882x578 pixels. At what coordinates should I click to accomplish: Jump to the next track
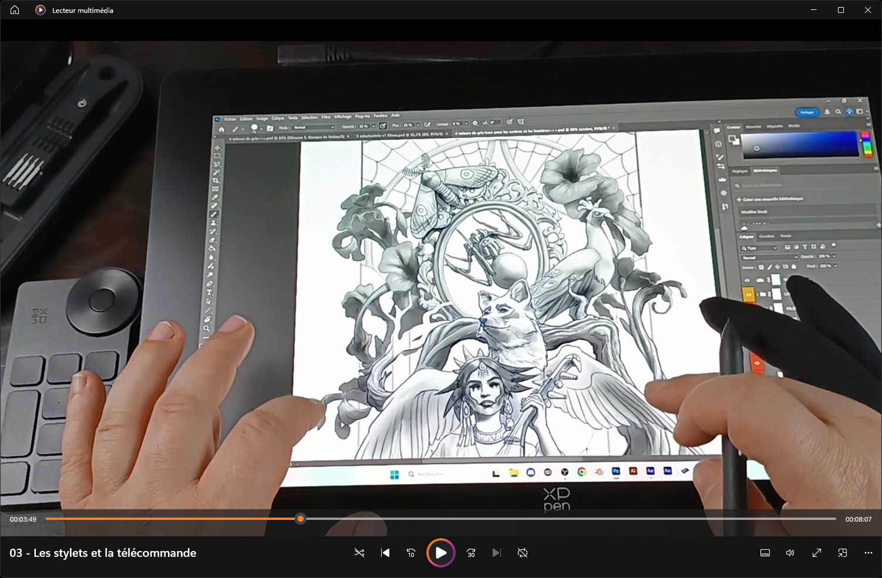tap(496, 553)
